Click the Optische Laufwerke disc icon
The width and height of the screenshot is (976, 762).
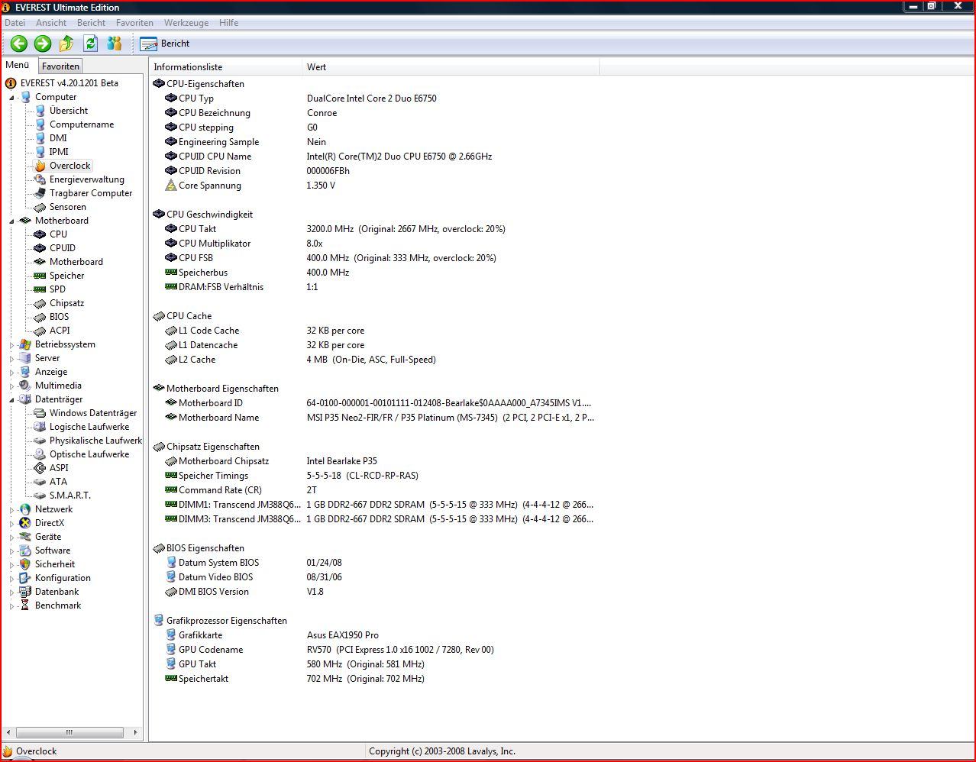coord(40,454)
